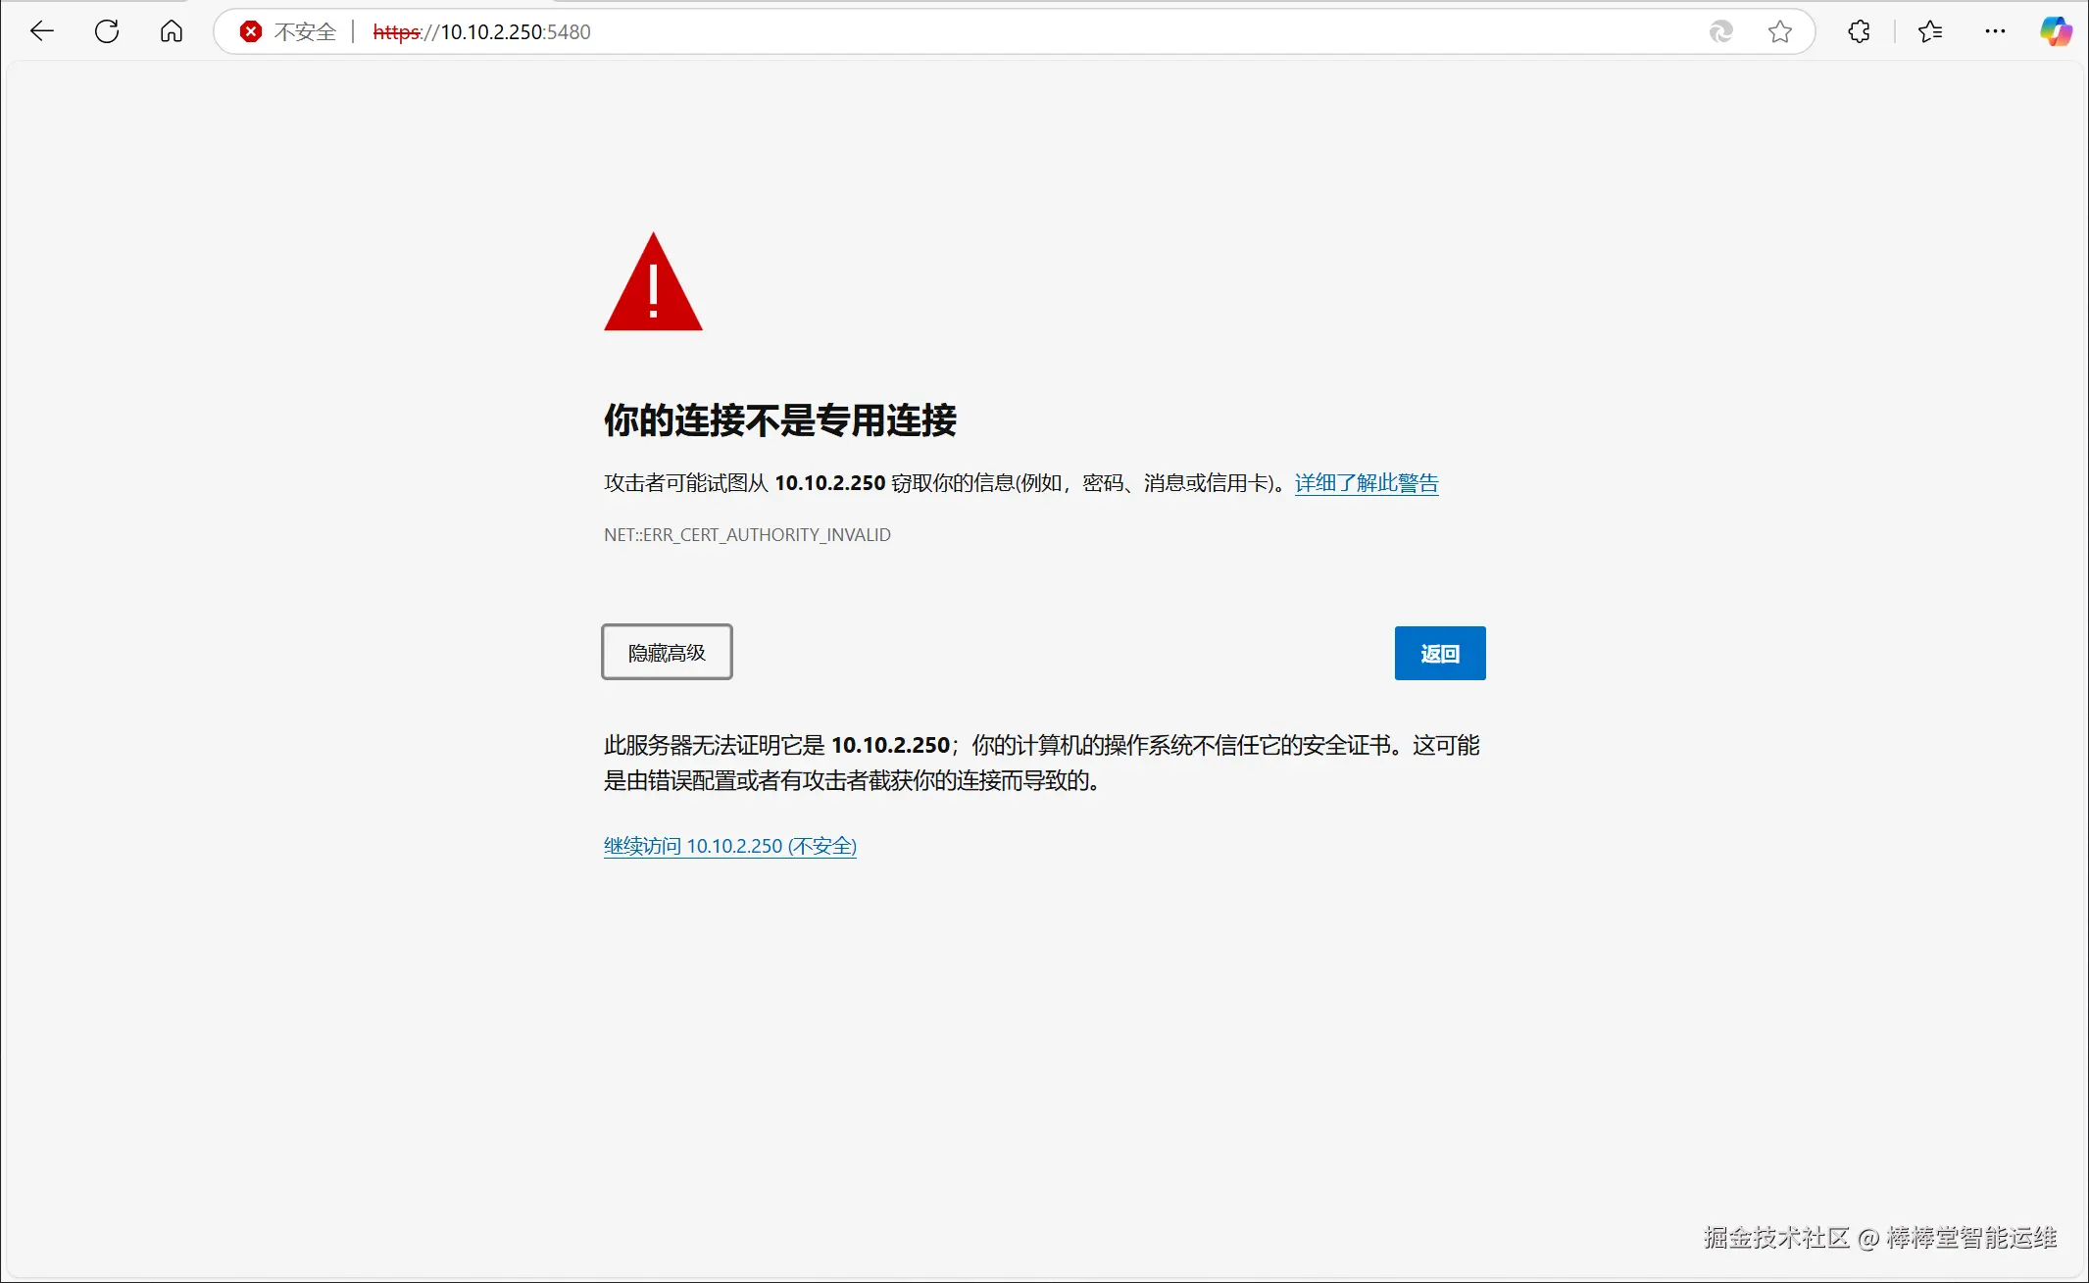
Task: Click the browser back arrow
Action: [x=42, y=31]
